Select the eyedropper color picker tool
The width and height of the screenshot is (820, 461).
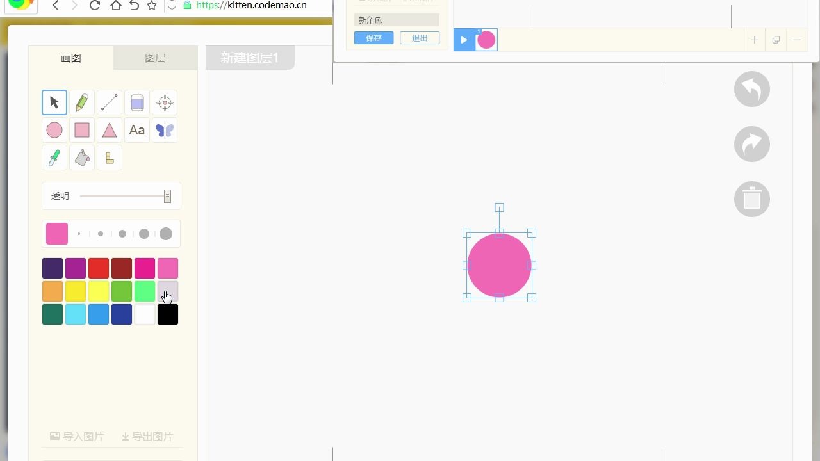point(54,158)
